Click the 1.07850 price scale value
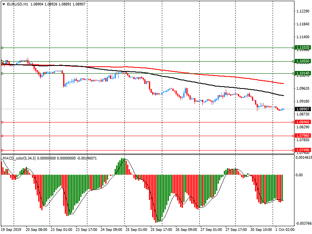 coord(303,140)
